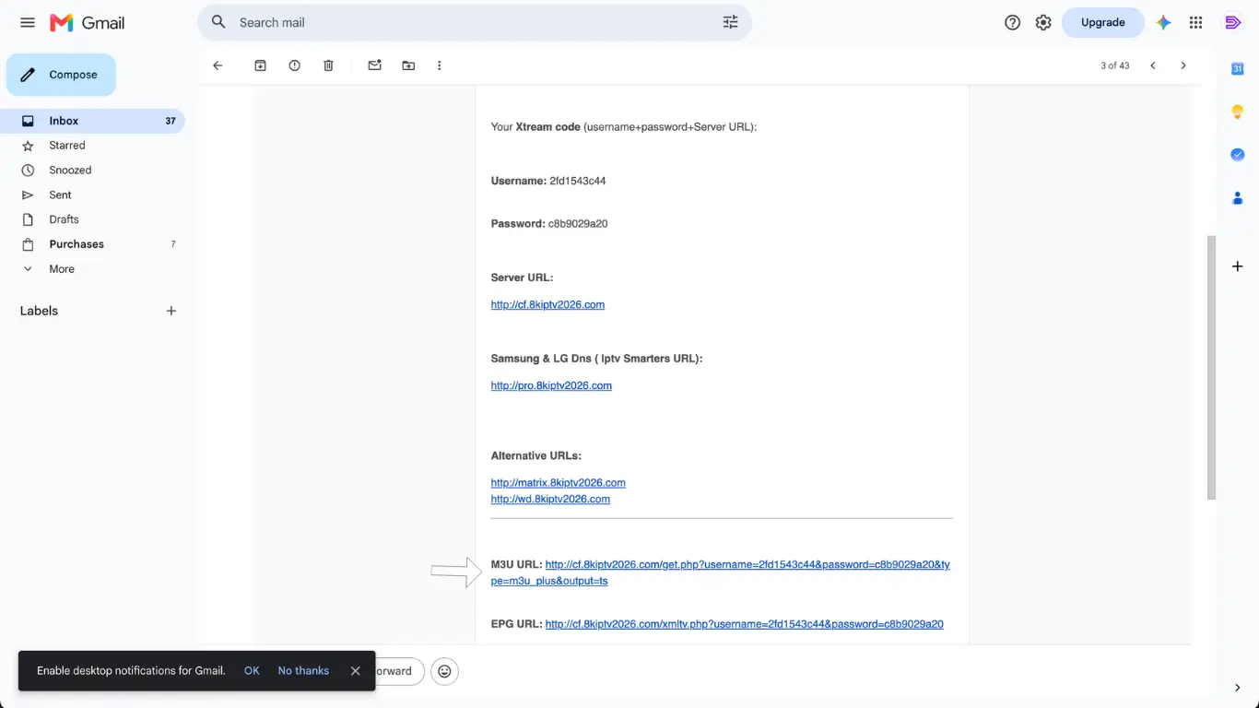Open the search options filter icon

(x=731, y=22)
